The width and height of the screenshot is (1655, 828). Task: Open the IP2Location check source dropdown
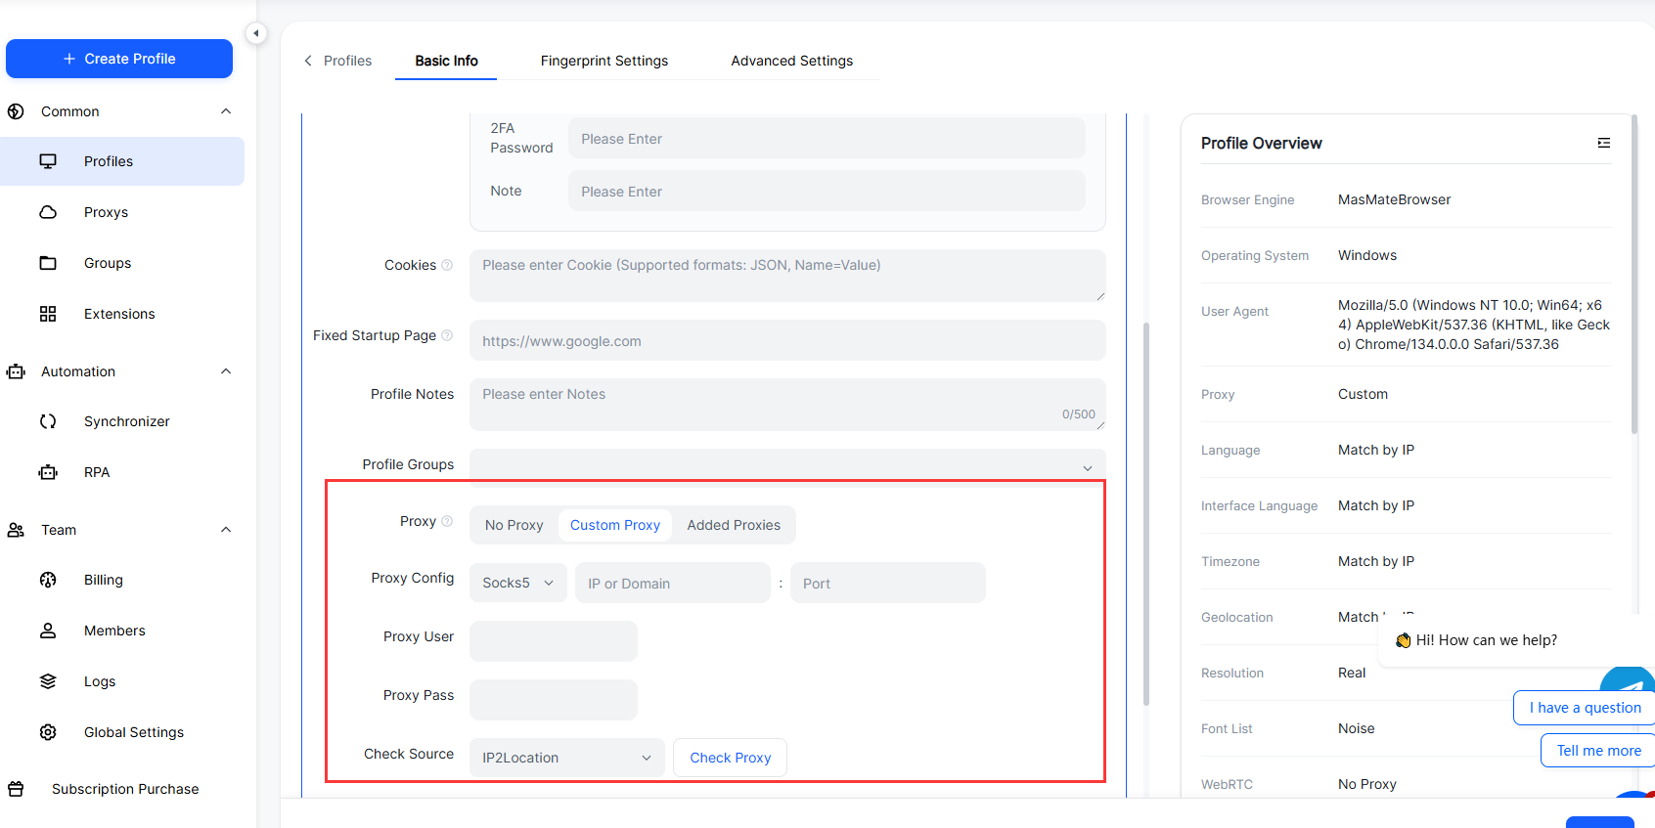(566, 758)
